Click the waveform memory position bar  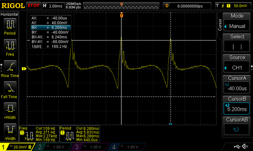coord(121,6)
